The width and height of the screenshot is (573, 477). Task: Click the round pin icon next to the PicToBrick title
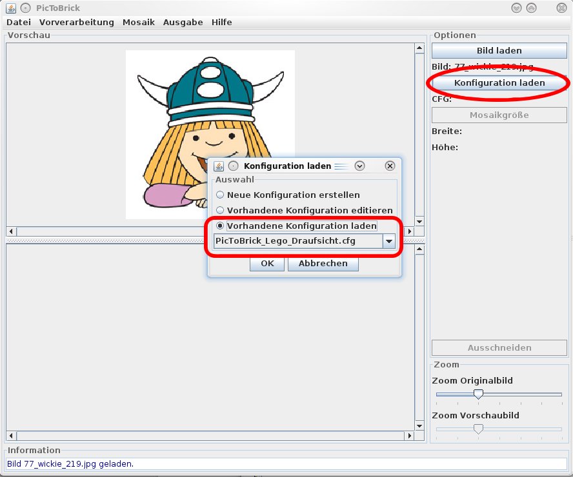[26, 8]
